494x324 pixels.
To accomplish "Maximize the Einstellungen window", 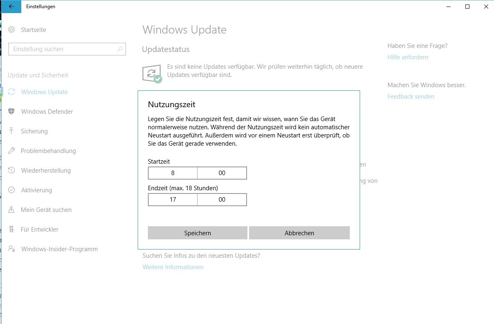I will coord(467,7).
